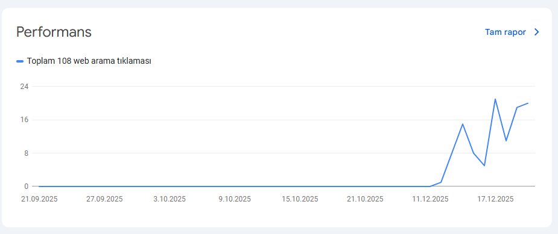Click the dip near value 11 after the highest peak
This screenshot has width=558, height=234.
[506, 141]
